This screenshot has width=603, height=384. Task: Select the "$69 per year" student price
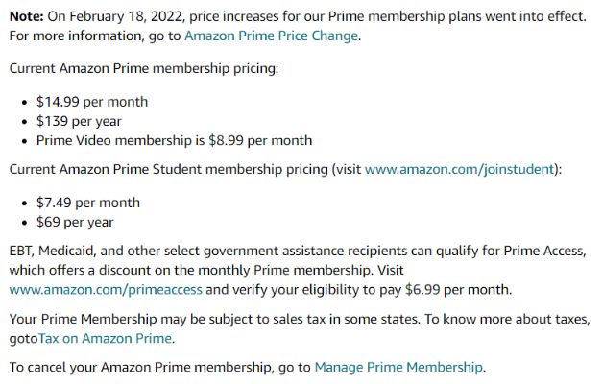[75, 222]
